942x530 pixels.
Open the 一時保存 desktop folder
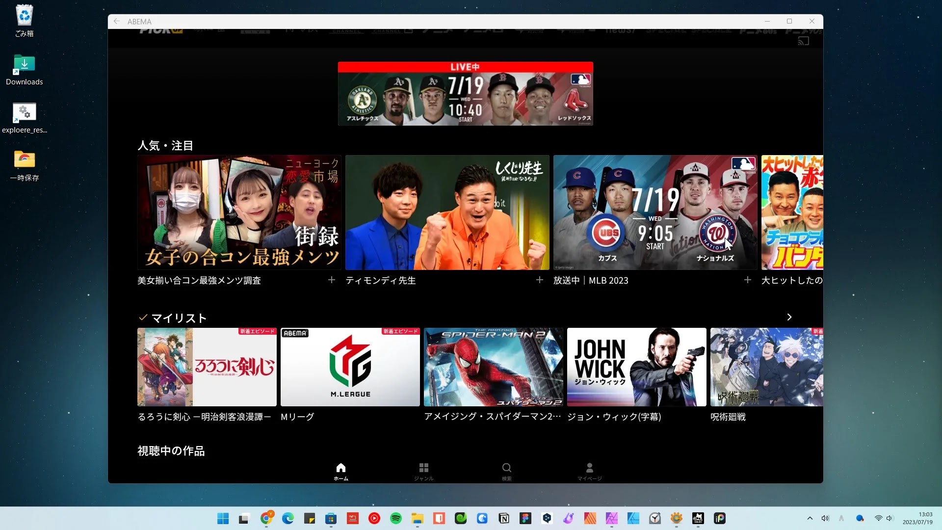tap(24, 166)
